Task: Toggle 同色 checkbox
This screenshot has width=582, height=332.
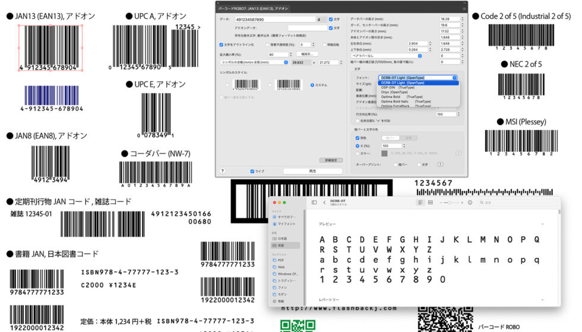Action: [x=358, y=138]
